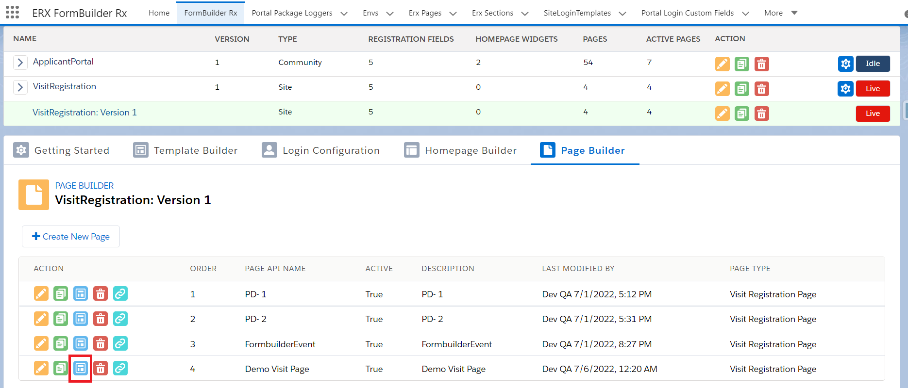The height and width of the screenshot is (388, 908).
Task: Switch to the Template Builder tab
Action: (185, 150)
